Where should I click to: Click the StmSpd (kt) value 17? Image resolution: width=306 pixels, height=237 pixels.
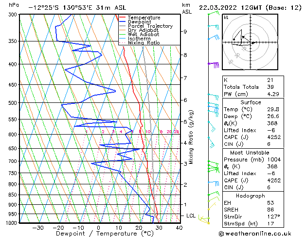270,223
